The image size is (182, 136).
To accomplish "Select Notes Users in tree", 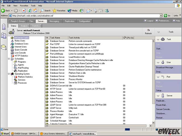I will coord(20,41).
